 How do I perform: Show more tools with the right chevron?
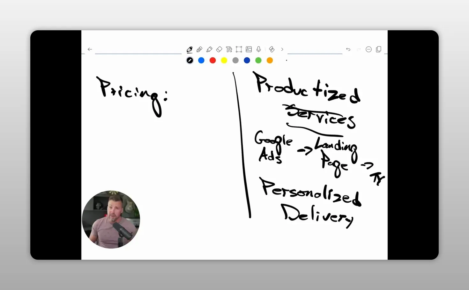click(x=282, y=49)
